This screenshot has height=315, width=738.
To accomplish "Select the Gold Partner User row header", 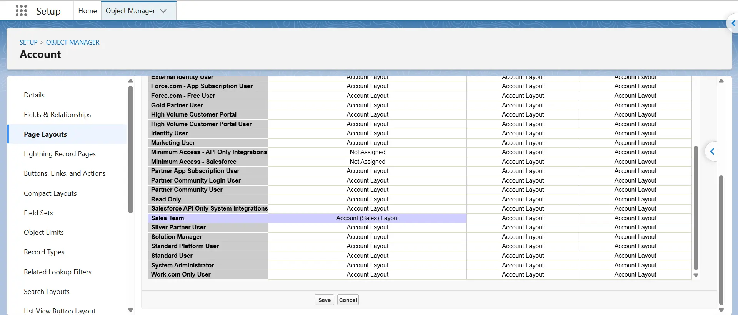I will 208,105.
